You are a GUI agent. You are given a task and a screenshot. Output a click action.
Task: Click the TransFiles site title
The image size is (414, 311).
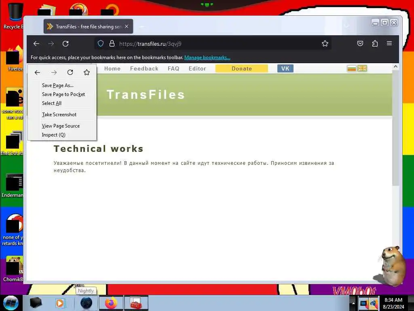point(146,95)
